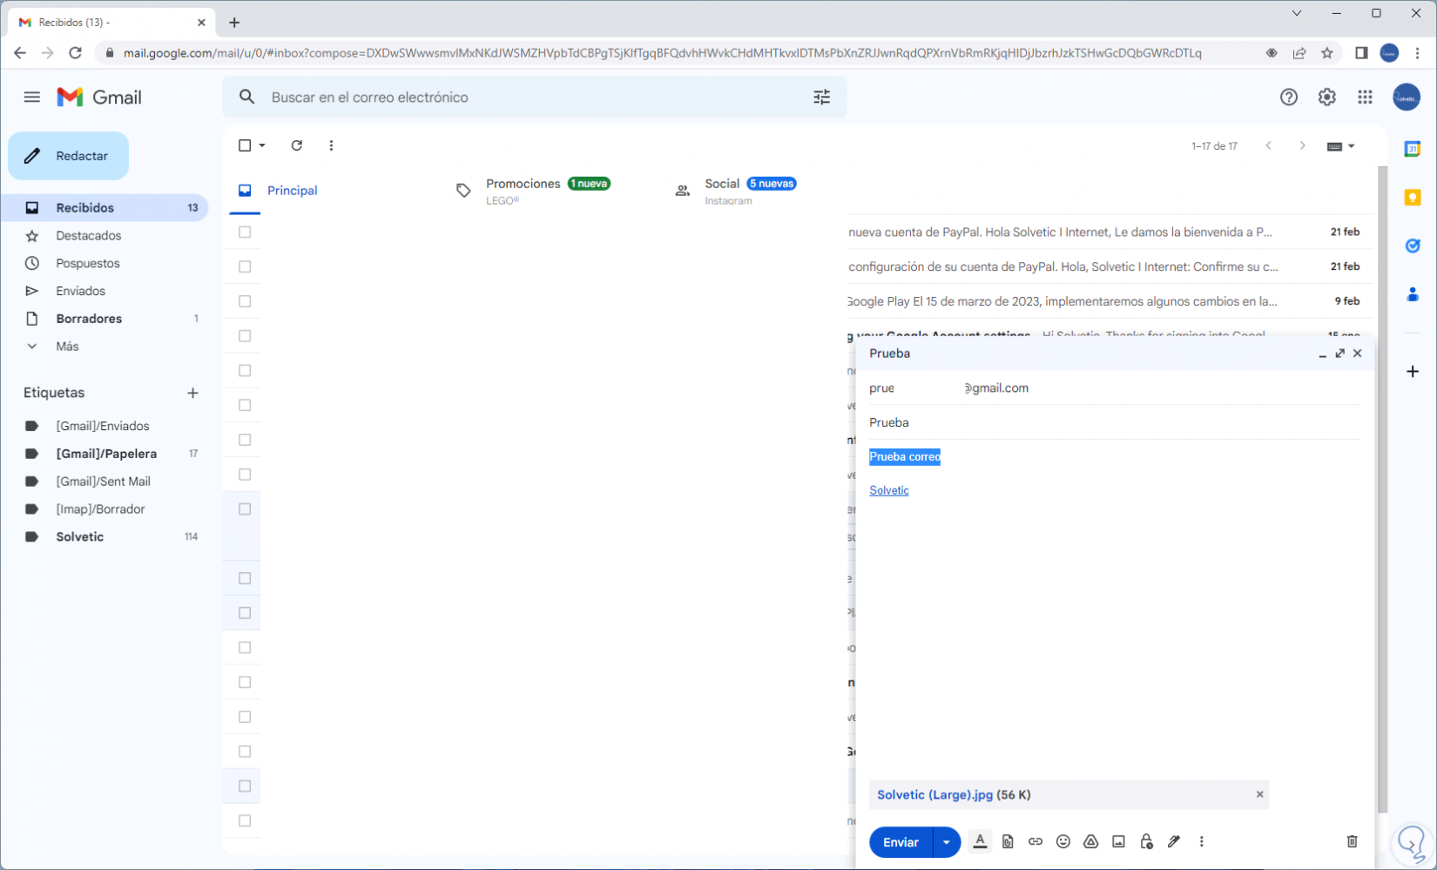Select the 21 feb PayPal 'nueva cuenta' message checkbox
The width and height of the screenshot is (1437, 870).
coord(245,233)
